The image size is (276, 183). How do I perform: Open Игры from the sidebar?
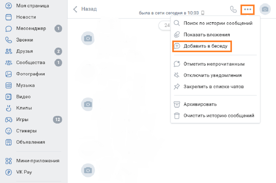point(22,120)
